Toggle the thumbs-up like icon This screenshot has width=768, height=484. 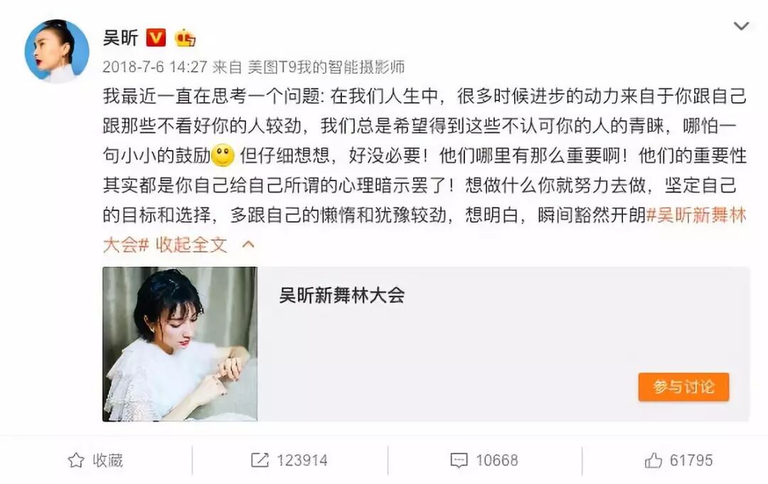click(654, 460)
